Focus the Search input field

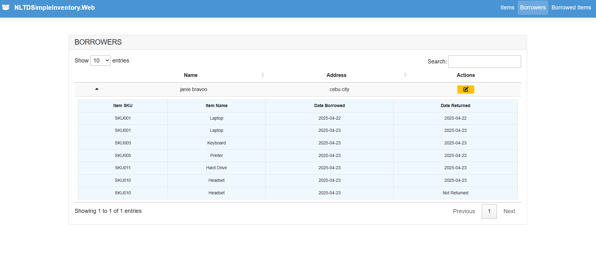484,62
